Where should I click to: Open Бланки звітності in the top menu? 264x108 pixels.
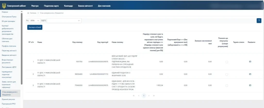coord(85,6)
